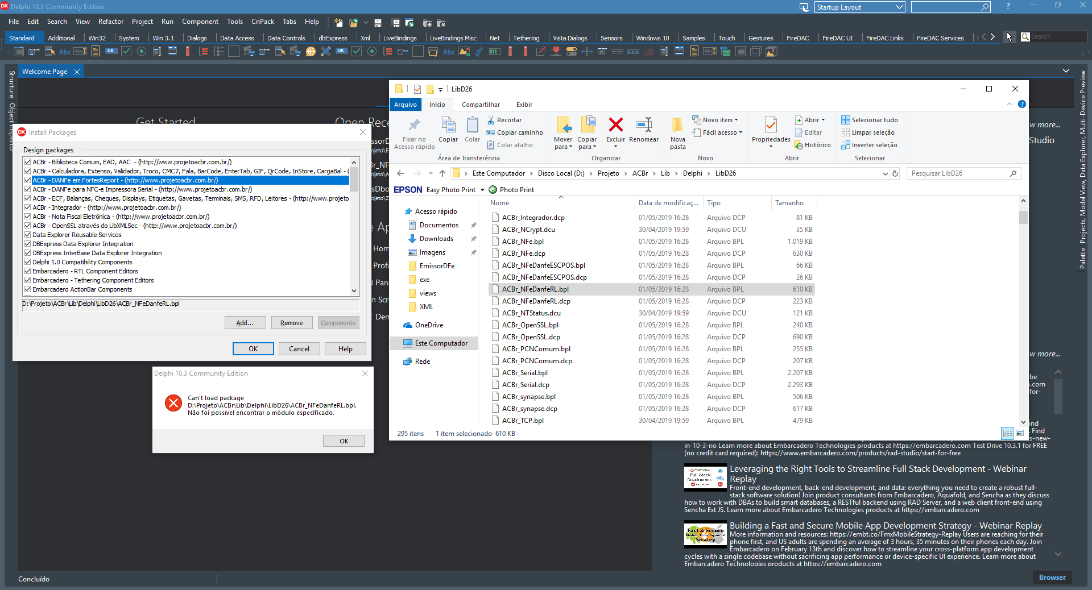Click Fixar no Acesso rápido pin icon

click(414, 124)
